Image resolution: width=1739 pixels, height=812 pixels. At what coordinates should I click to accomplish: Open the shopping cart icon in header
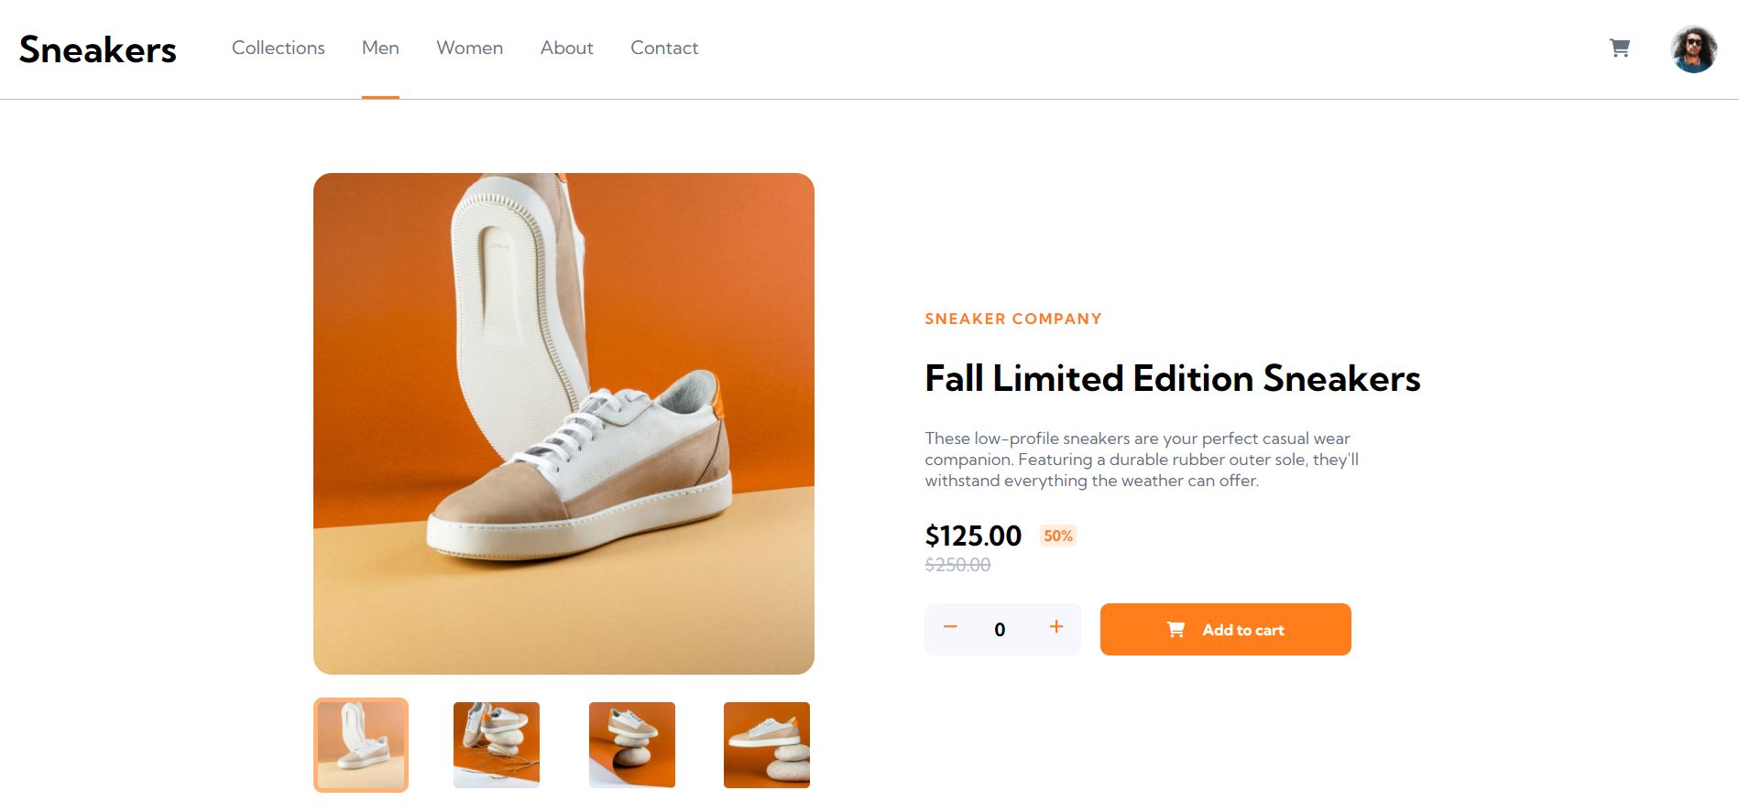(1619, 49)
